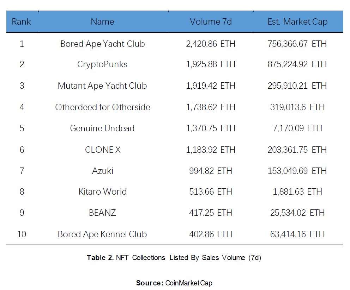The height and width of the screenshot is (290, 350).
Task: Click the Table 2 caption text
Action: (x=174, y=258)
